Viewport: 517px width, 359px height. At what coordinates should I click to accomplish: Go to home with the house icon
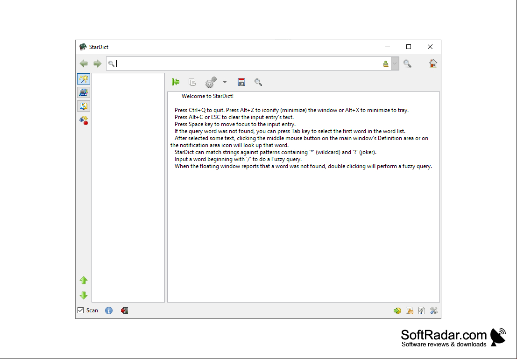433,63
